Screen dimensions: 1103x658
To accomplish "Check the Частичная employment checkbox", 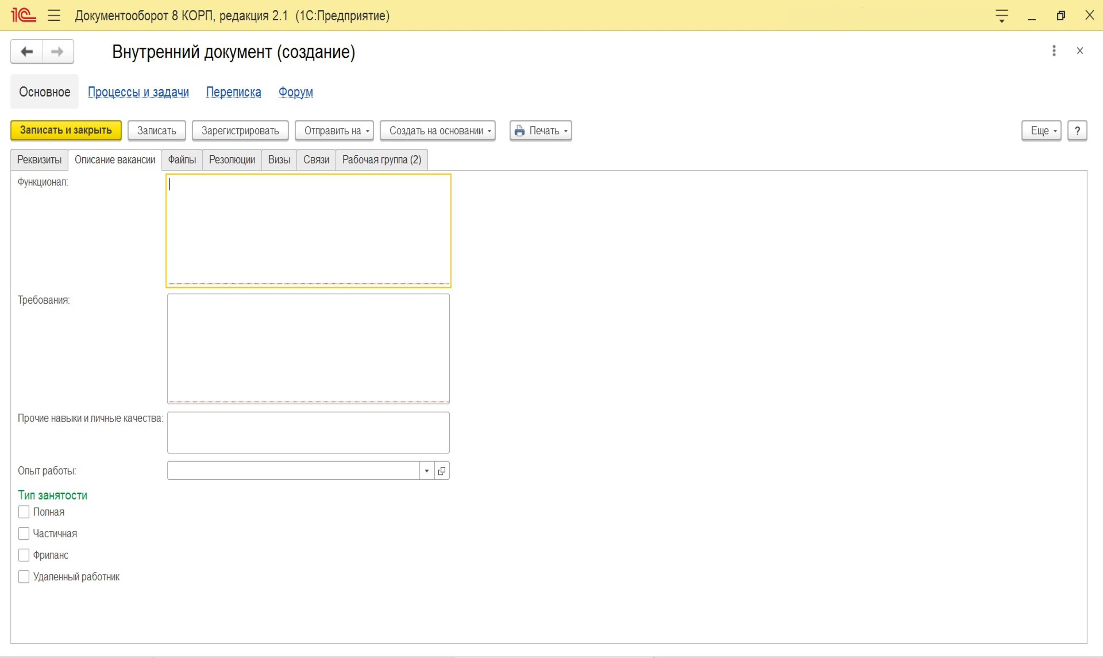I will (24, 534).
